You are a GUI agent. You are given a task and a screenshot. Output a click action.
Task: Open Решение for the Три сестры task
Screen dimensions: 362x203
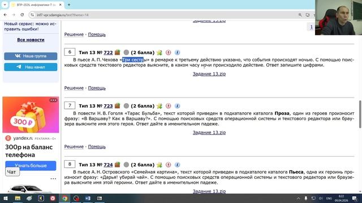tap(74, 88)
